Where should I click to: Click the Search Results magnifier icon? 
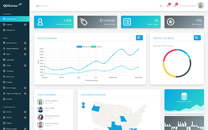[x=4, y=49]
